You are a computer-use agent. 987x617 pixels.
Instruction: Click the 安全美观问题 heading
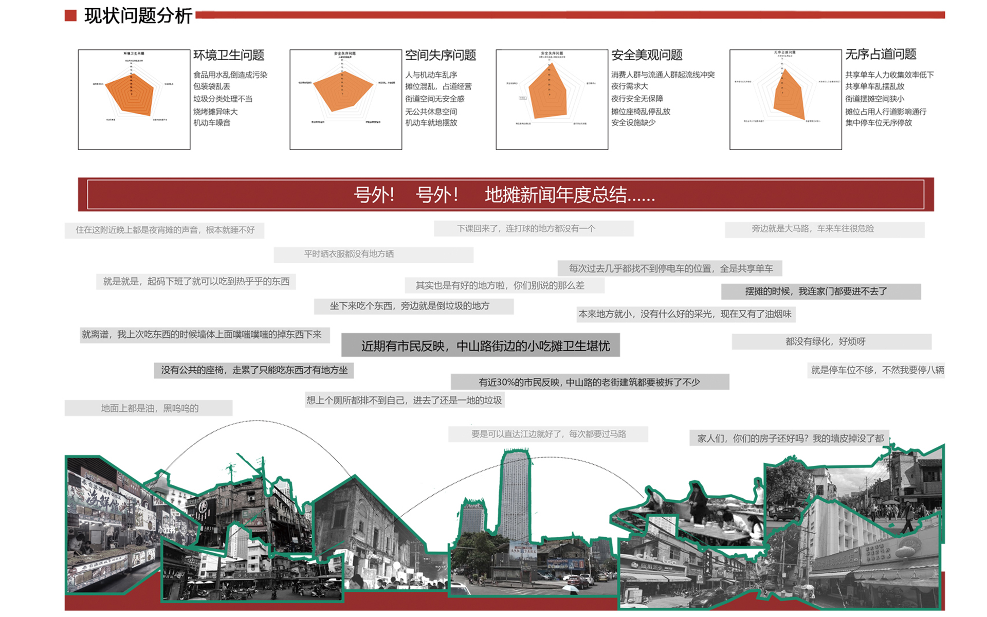(x=647, y=55)
